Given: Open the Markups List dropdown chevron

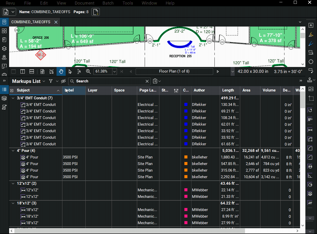Looking at the screenshot, I should (44, 81).
